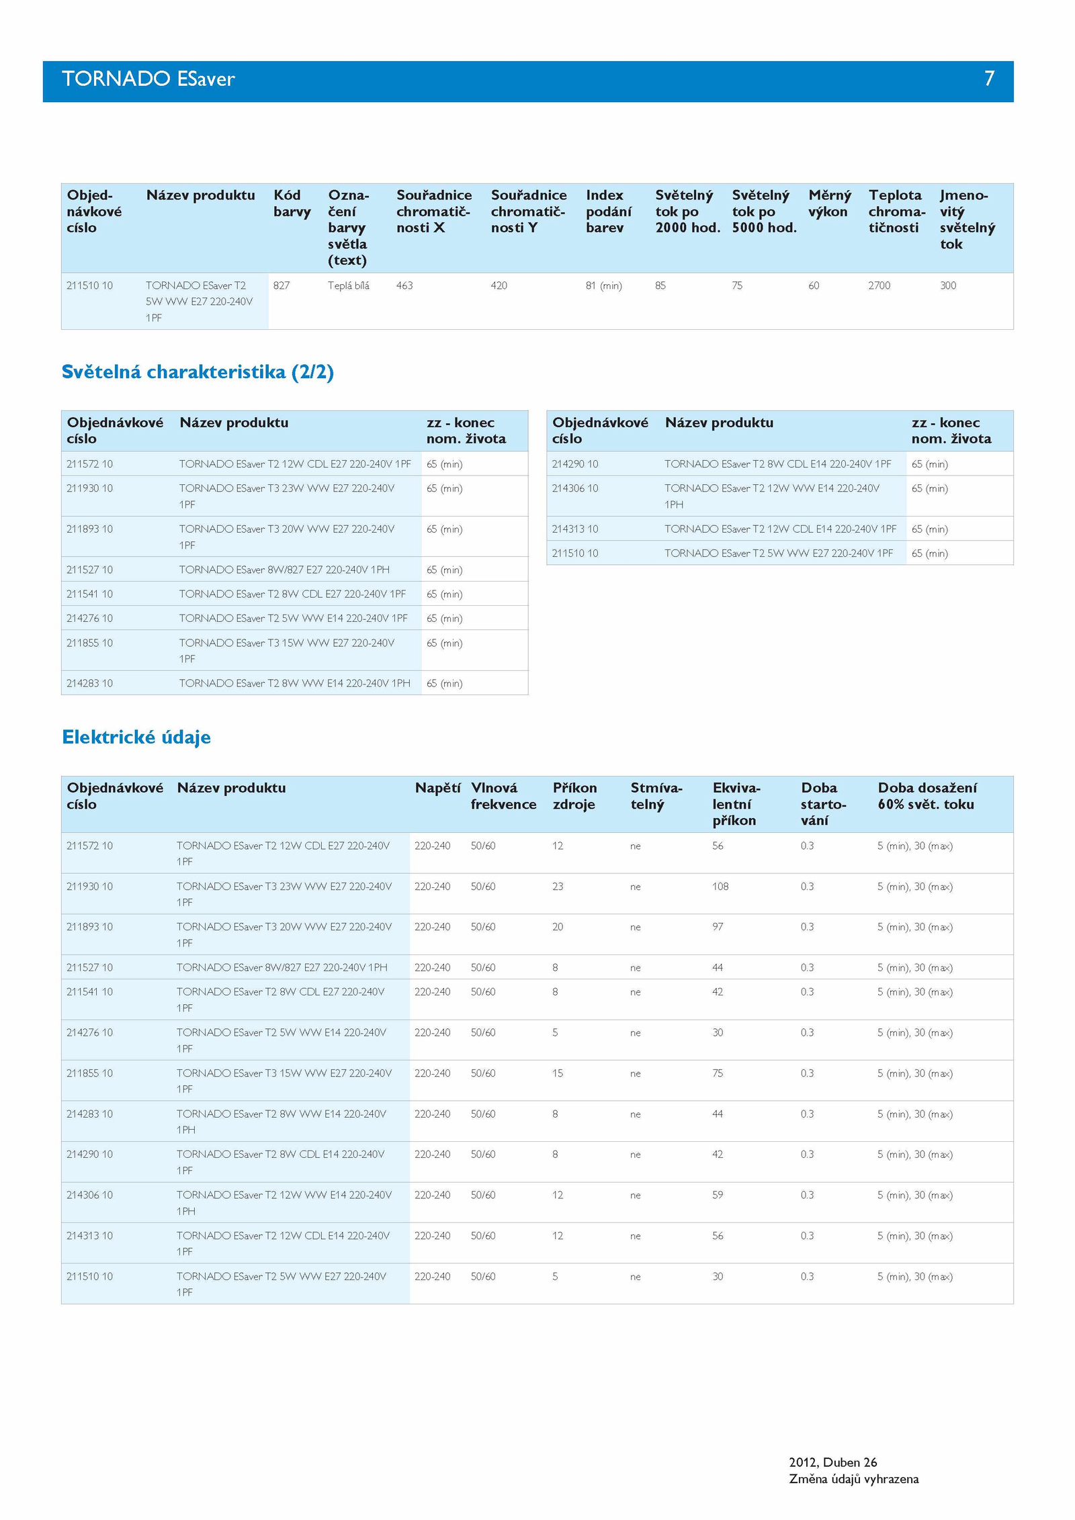Click order number 211541 10 in the life table

[90, 594]
